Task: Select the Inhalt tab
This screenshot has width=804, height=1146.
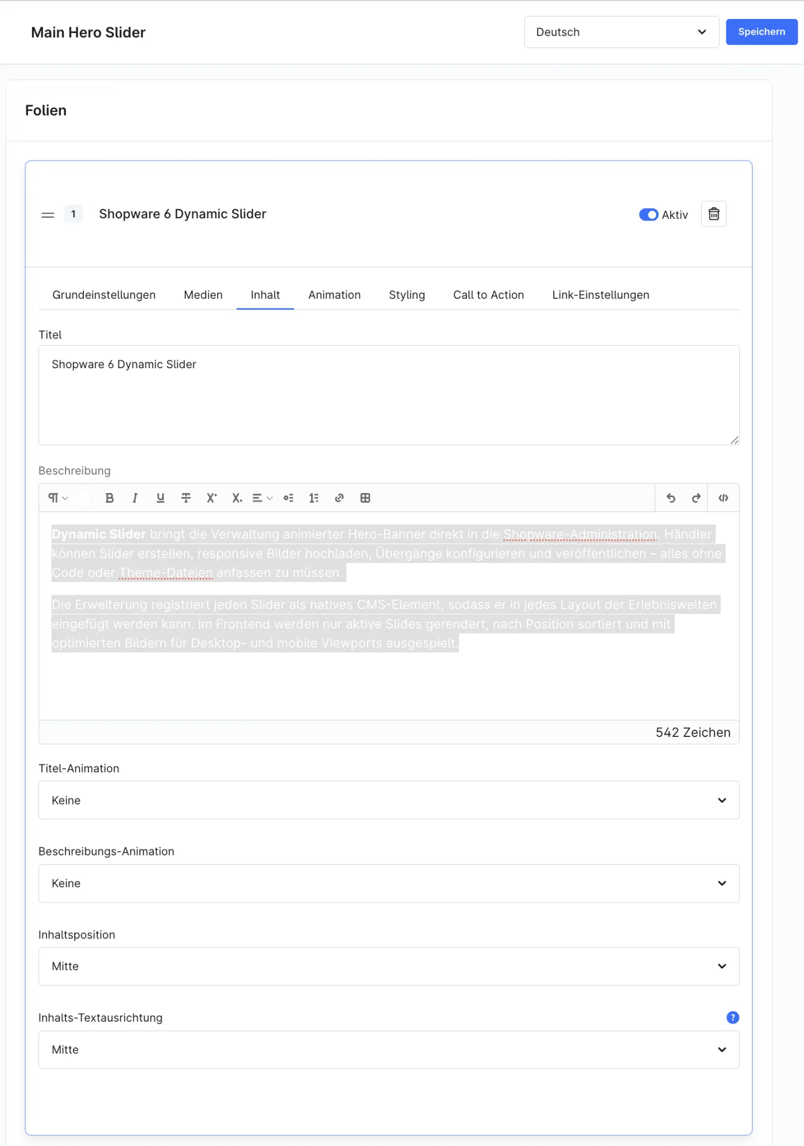Action: point(265,295)
